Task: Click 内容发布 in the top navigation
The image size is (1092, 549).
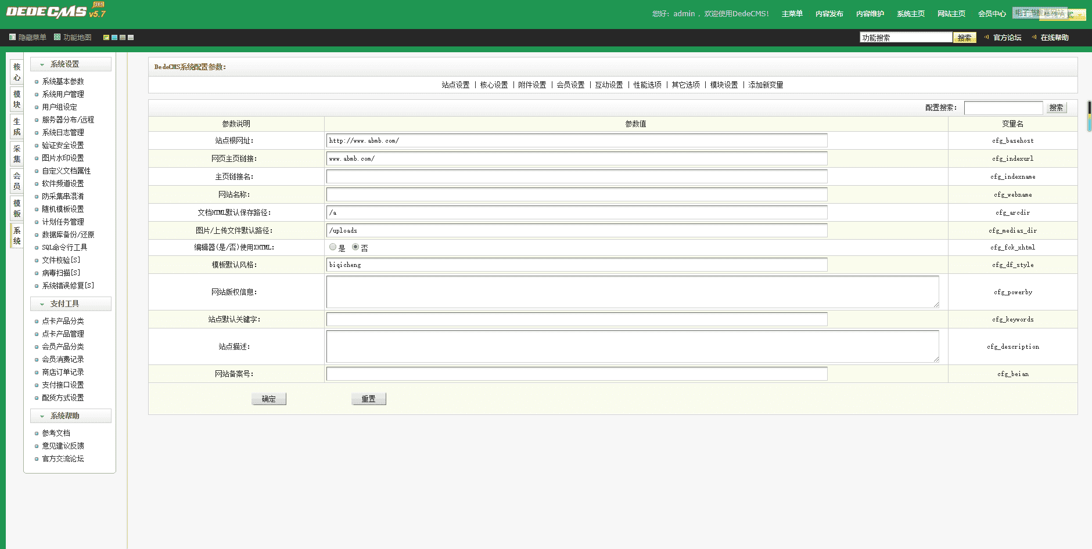Action: pos(829,14)
